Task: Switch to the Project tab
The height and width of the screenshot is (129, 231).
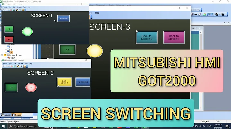Action: pos(6,115)
